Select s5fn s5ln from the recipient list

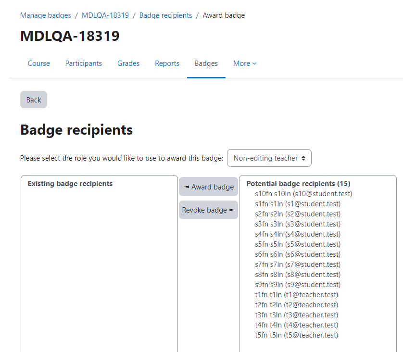(x=298, y=244)
